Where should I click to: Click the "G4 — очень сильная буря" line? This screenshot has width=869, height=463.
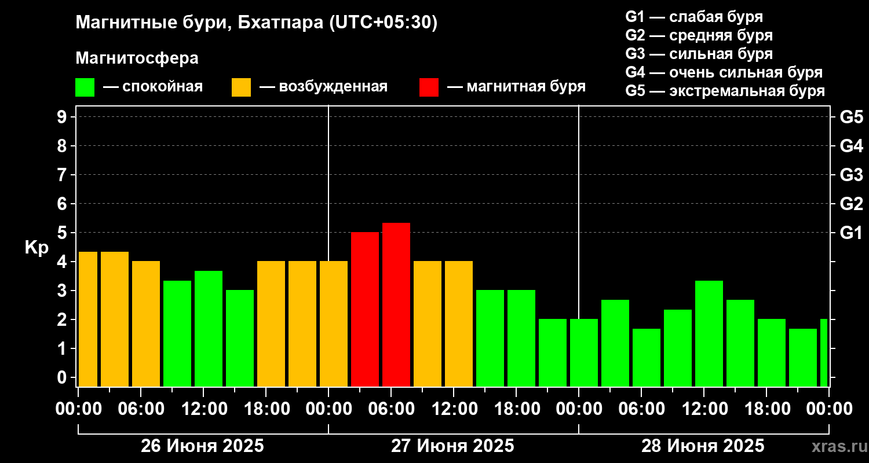(724, 72)
